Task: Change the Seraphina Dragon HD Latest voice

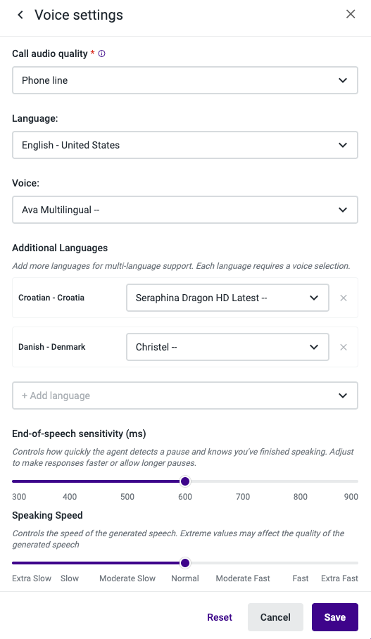Action: coord(227,298)
